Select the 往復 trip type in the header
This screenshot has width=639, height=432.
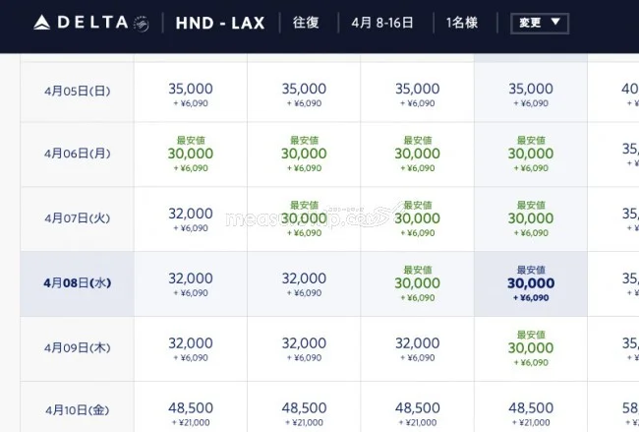pos(305,23)
